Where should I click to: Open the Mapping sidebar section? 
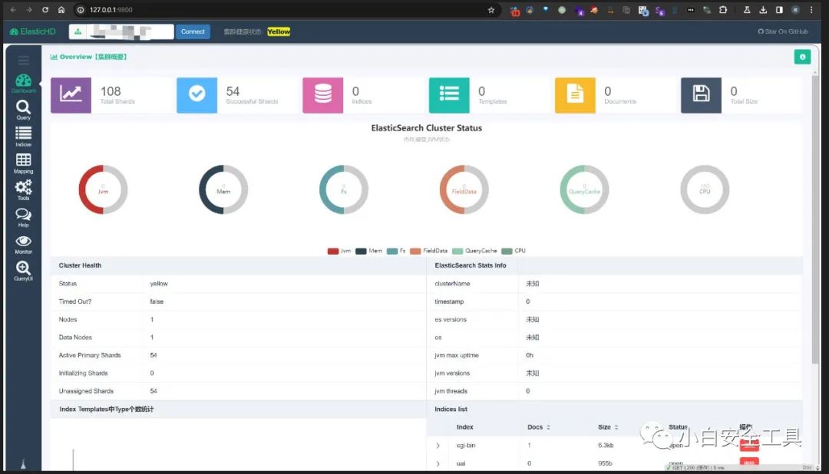23,163
